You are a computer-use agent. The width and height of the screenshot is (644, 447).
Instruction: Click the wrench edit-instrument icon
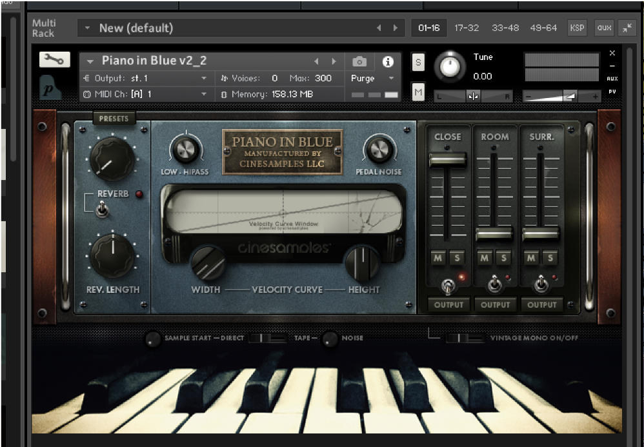coord(54,59)
